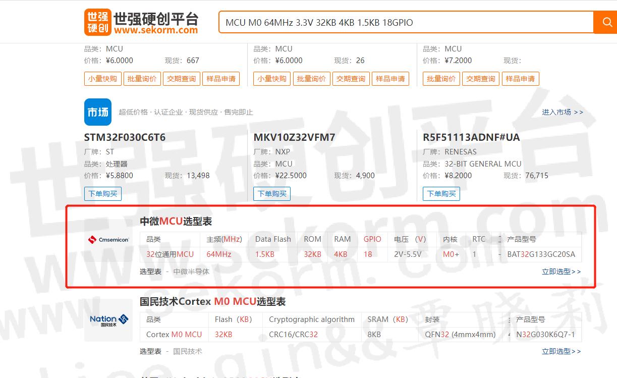Click 下单购买 under STM32F030C6T6
The height and width of the screenshot is (378, 617).
(x=103, y=194)
